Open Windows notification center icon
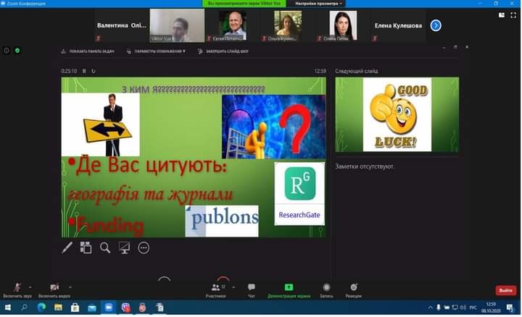Viewport: 522px width, 317px height. tap(510, 308)
